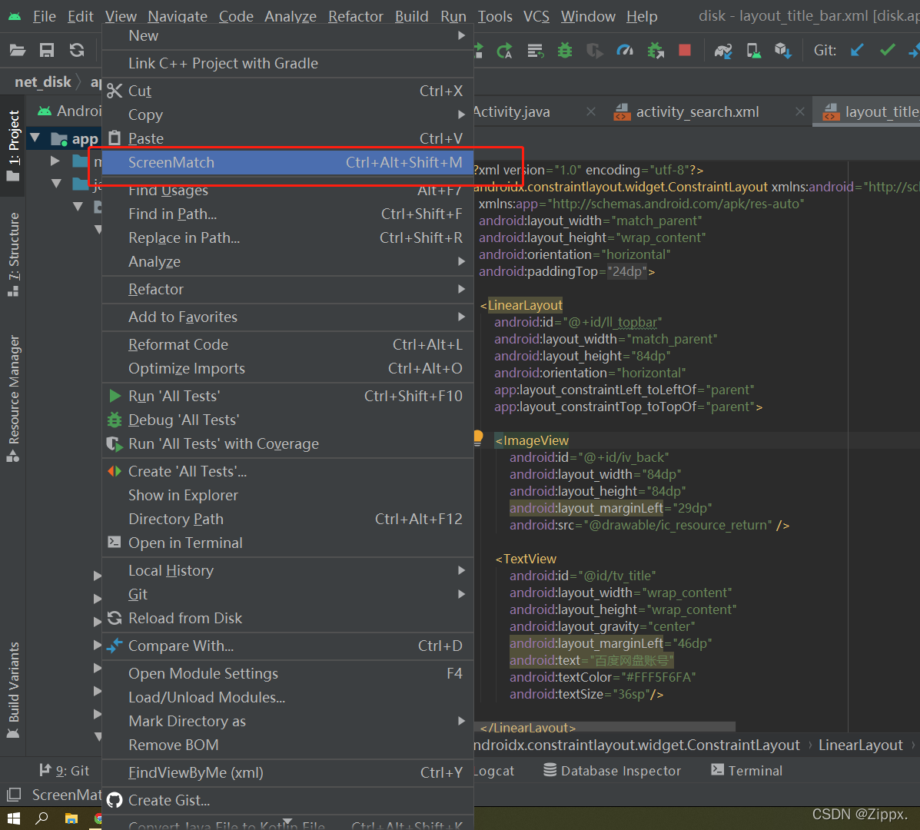Viewport: 920px width, 830px height.
Task: Select Optimize Imports menu entry
Action: click(x=287, y=368)
